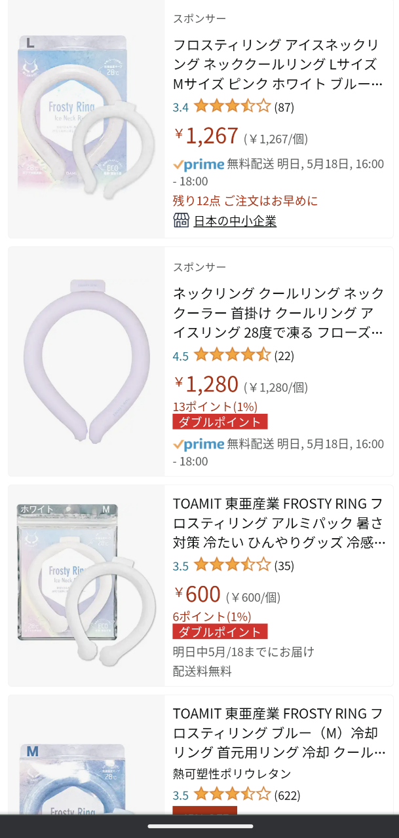This screenshot has width=399, height=838.
Task: Open the 日本の中小企業 link
Action: [x=235, y=221]
